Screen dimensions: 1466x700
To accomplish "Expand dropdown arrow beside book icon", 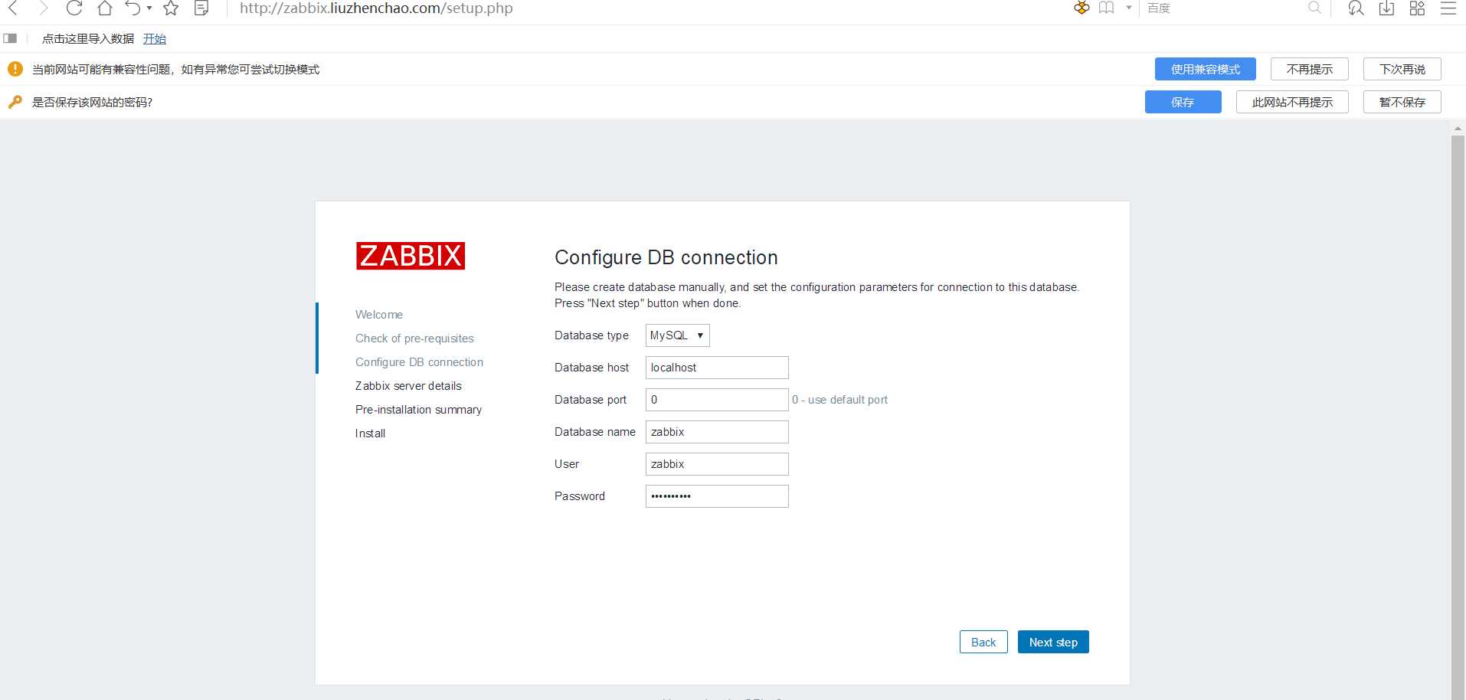I will tap(1128, 8).
